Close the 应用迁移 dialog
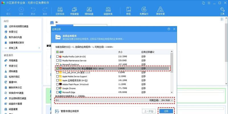 (174, 29)
